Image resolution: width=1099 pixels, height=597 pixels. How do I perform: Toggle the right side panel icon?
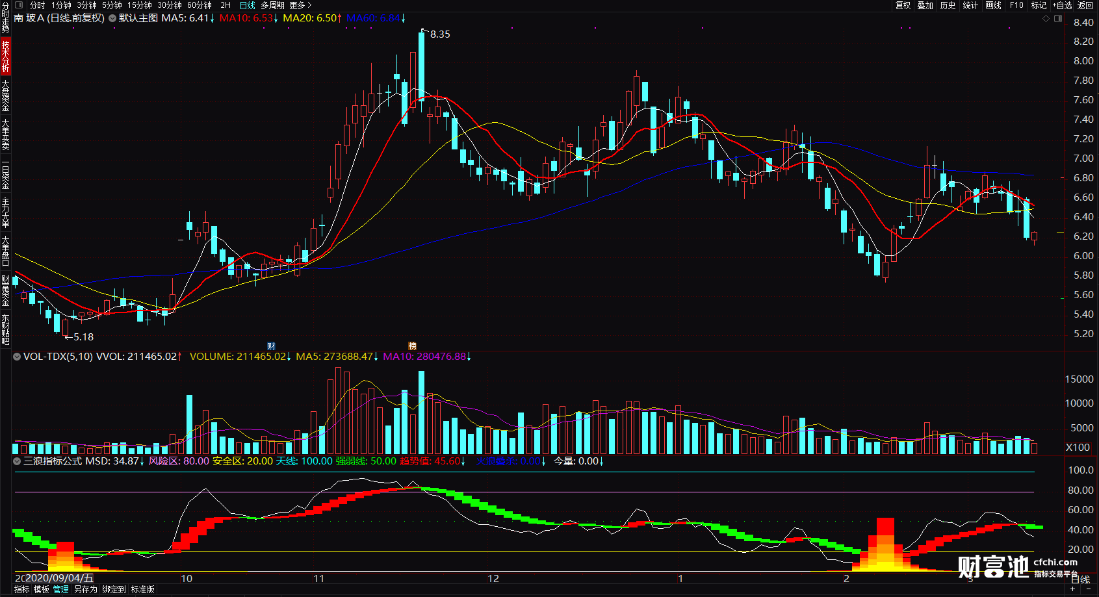[x=1058, y=19]
